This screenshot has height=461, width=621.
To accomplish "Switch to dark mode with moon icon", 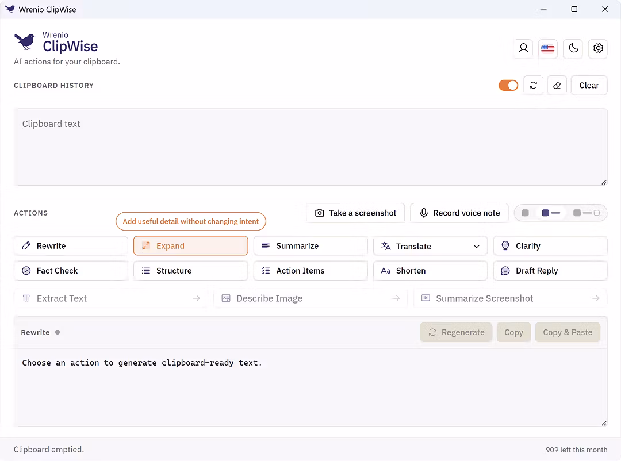I will click(x=573, y=49).
